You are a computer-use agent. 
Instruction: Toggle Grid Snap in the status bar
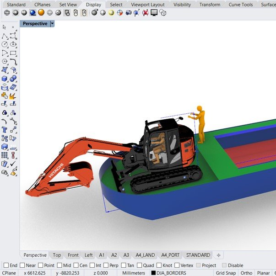[226, 273]
